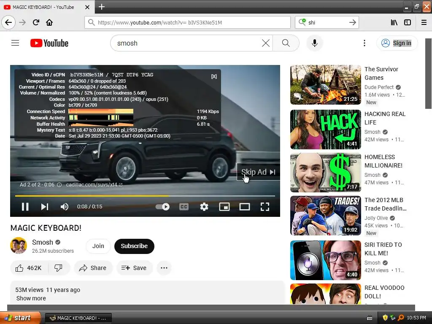Screen dimensions: 432x324
Task: Switch to theater mode
Action: [244, 207]
